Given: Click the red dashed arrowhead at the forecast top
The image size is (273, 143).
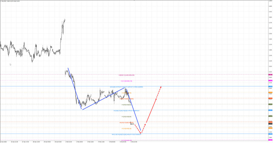Looking at the screenshot, I should click(161, 87).
